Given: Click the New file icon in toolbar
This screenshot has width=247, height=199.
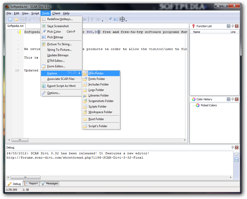Looking at the screenshot, I should 10,19.
